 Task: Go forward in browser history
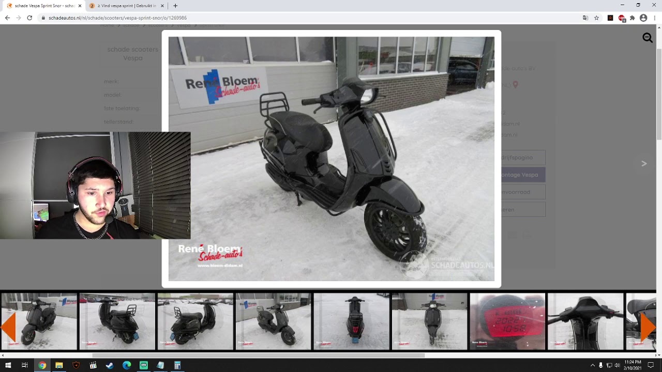pyautogui.click(x=19, y=18)
